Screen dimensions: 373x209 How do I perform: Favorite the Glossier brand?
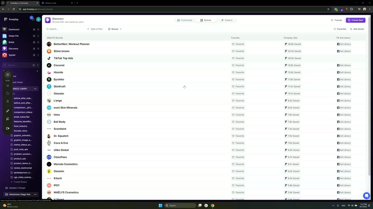coord(238,93)
